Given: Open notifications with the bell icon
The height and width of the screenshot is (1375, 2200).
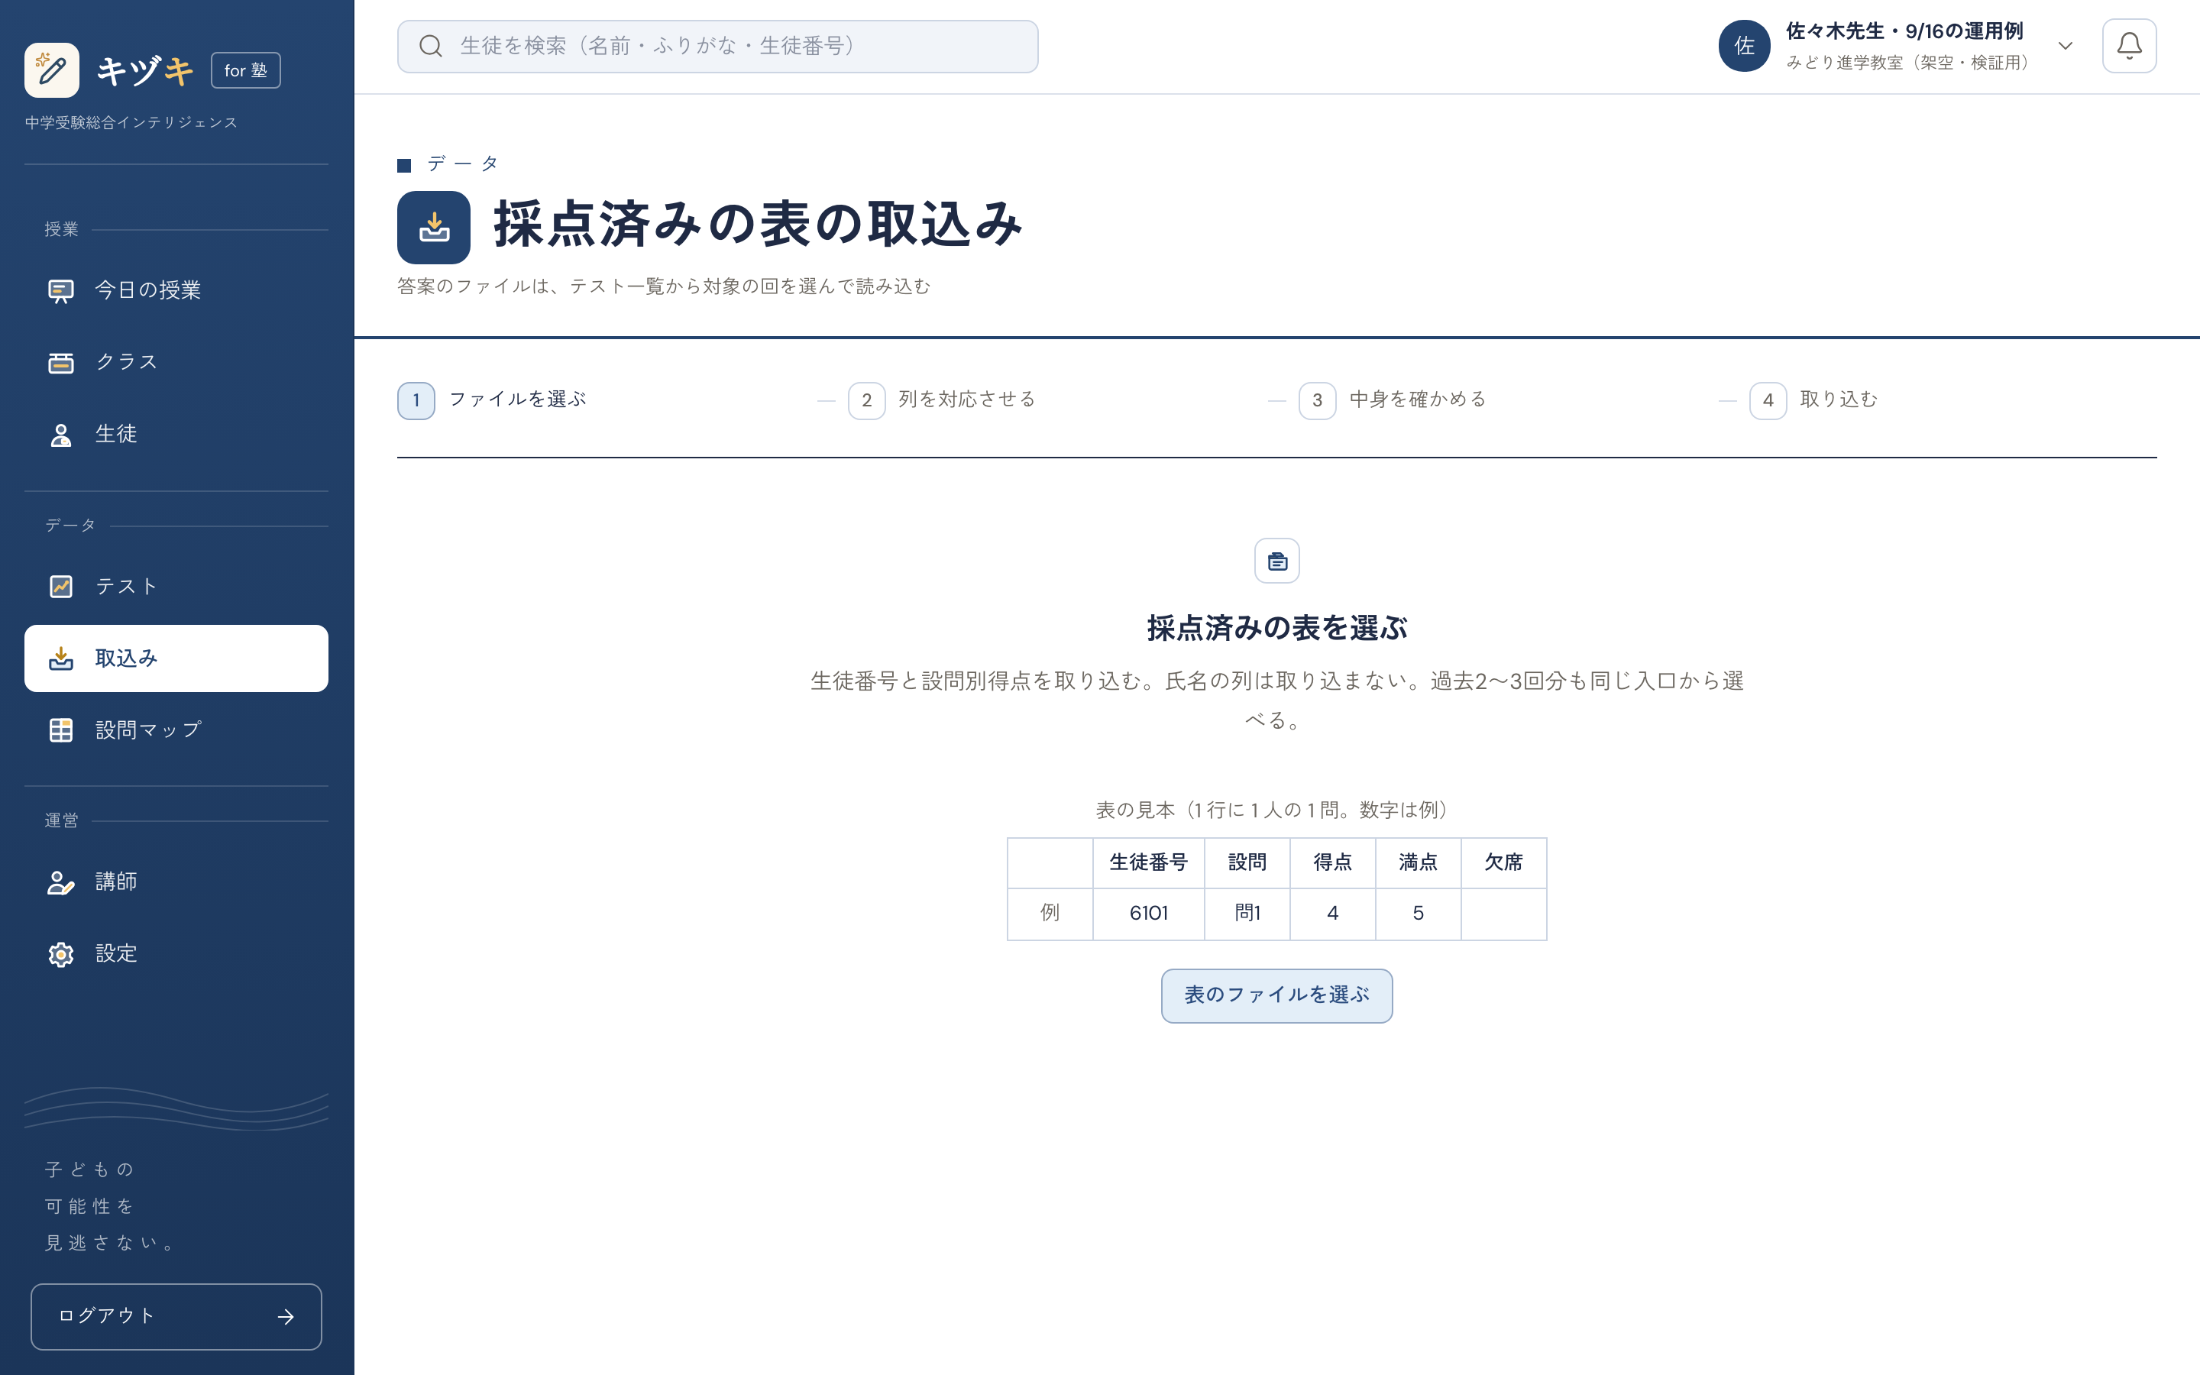Looking at the screenshot, I should click(2129, 46).
